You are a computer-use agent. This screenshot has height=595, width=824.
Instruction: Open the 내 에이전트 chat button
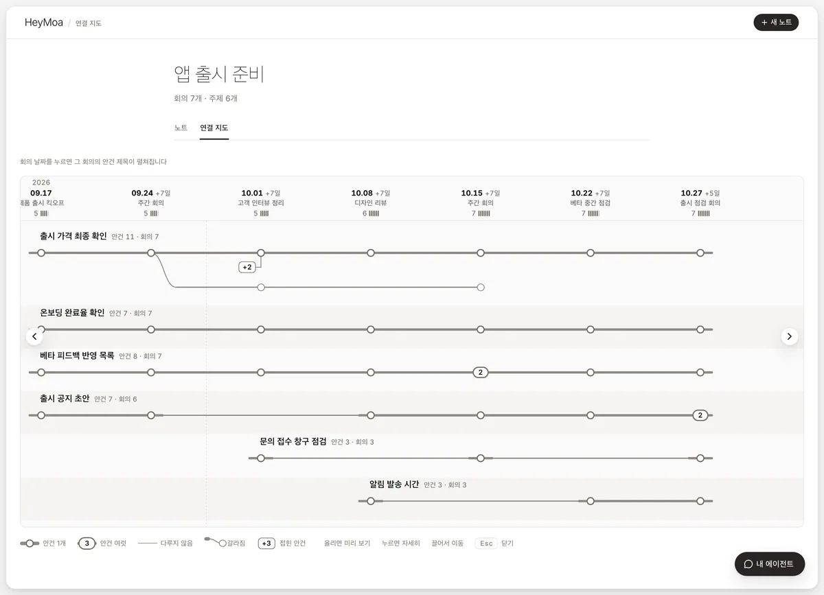(x=770, y=563)
